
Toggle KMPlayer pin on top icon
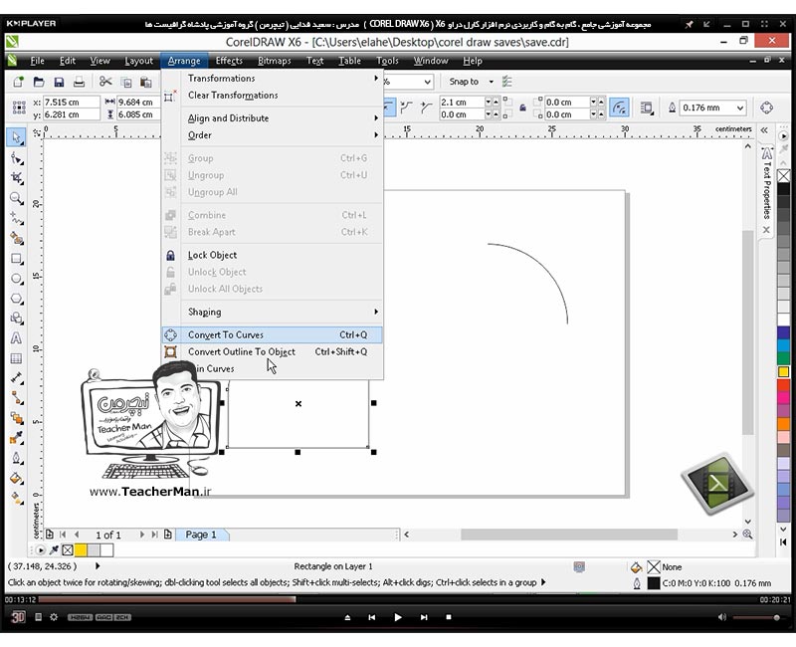(x=689, y=24)
